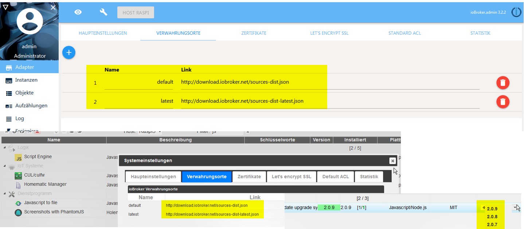Click the Javascript to file icon

18,203
